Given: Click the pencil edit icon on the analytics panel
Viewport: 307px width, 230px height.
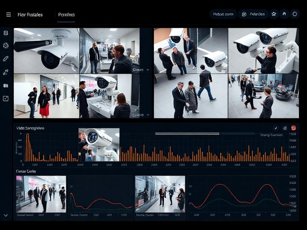Looking at the screenshot, I should click(276, 128).
